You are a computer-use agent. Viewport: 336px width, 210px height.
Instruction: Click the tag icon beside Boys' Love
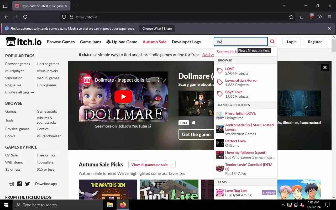tap(220, 94)
